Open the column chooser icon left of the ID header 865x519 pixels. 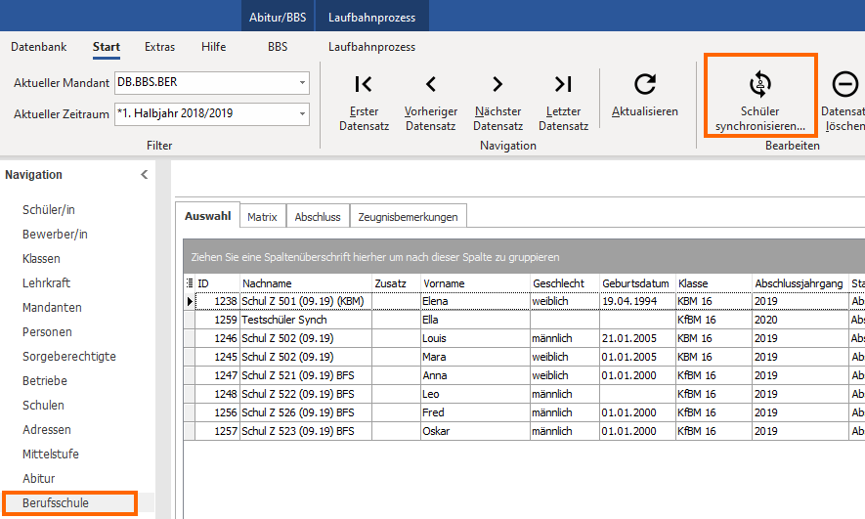click(190, 282)
